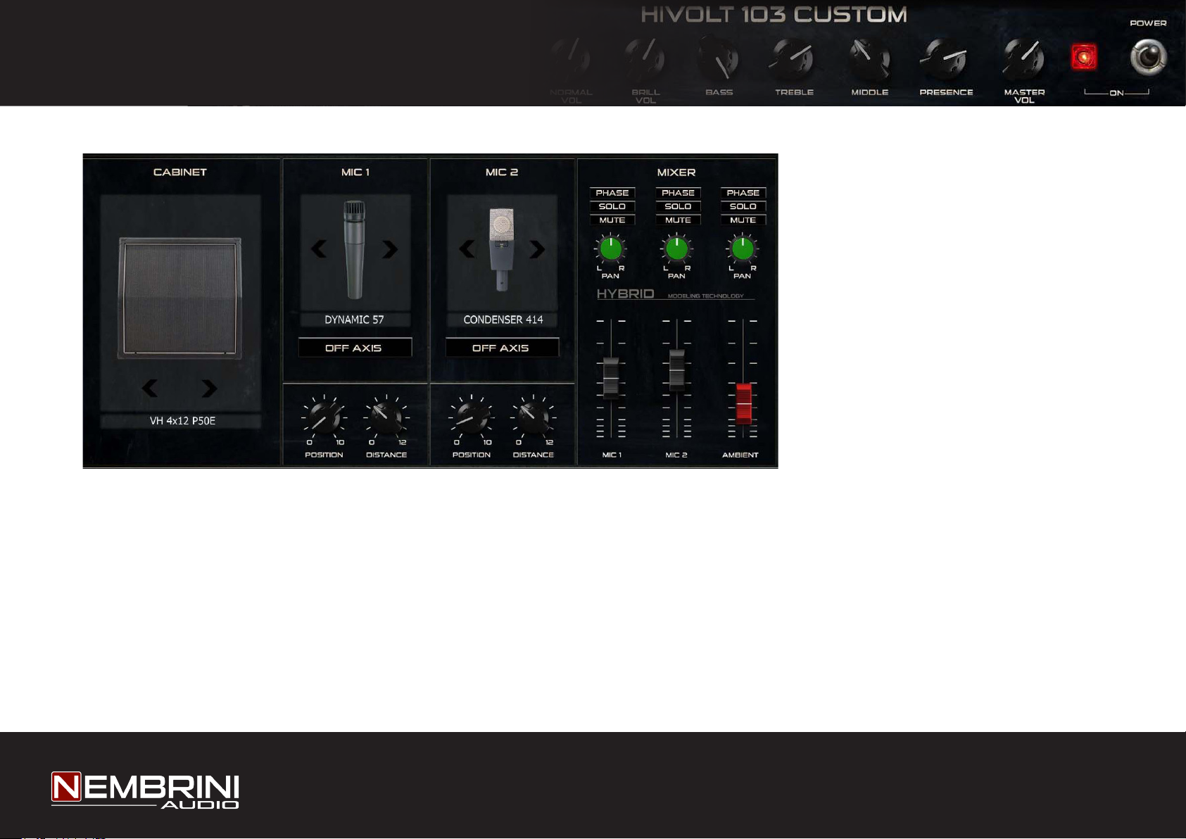Click the red Ambient fader
The width and height of the screenshot is (1186, 839).
(743, 403)
